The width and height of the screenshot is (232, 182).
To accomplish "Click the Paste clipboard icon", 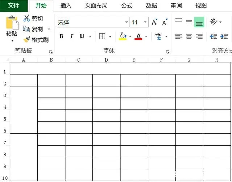I will 12,22.
